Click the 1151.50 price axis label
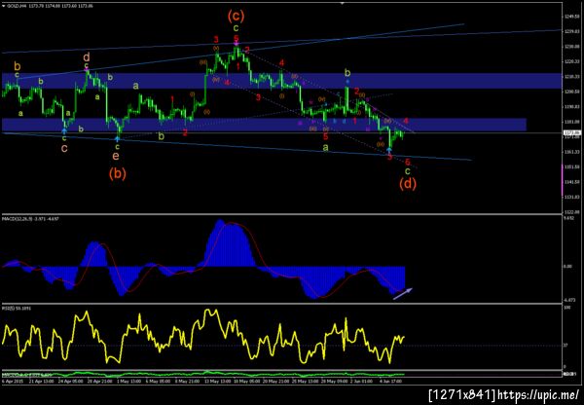 (570, 166)
